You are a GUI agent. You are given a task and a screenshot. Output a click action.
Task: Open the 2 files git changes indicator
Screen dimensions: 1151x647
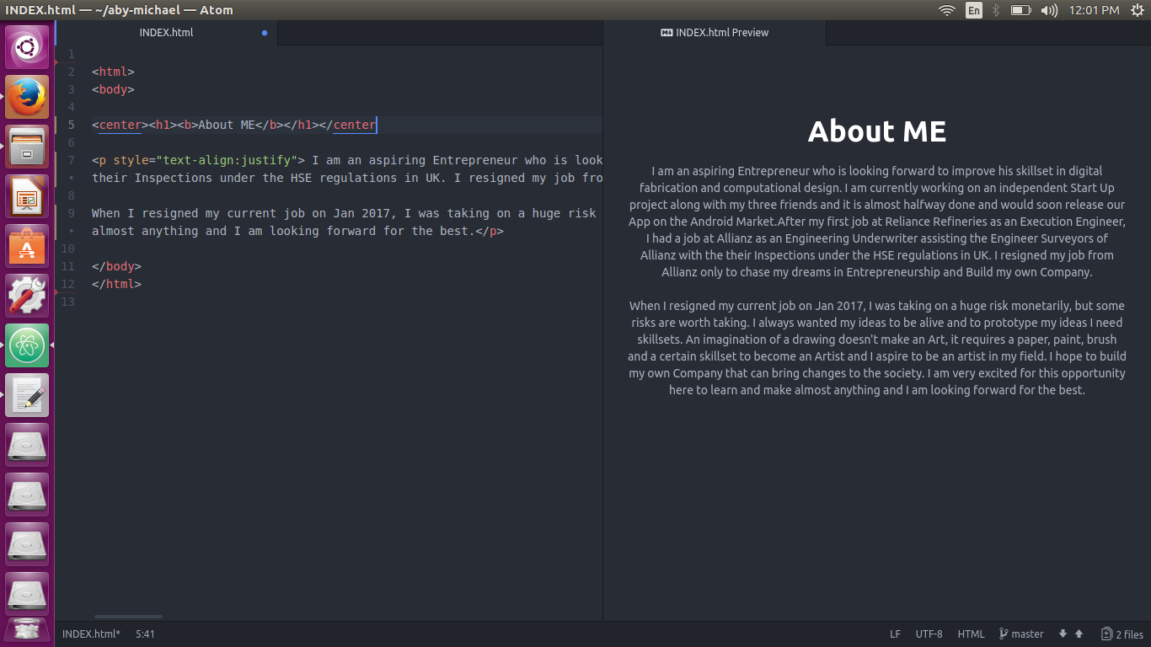coord(1122,634)
